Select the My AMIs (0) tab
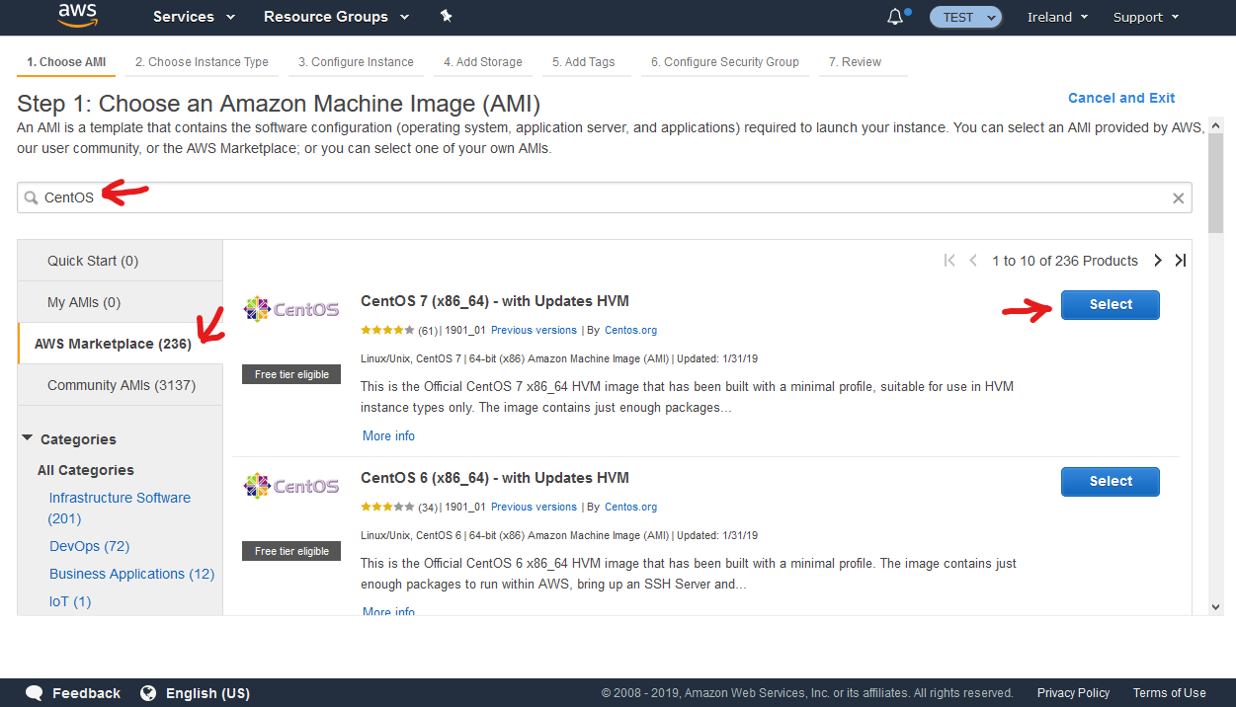Image resolution: width=1236 pixels, height=707 pixels. pyautogui.click(x=120, y=302)
